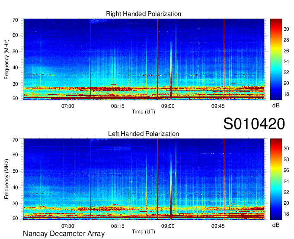Click the 30 dB label on lower colorbar
294x239 pixels.
(286, 149)
